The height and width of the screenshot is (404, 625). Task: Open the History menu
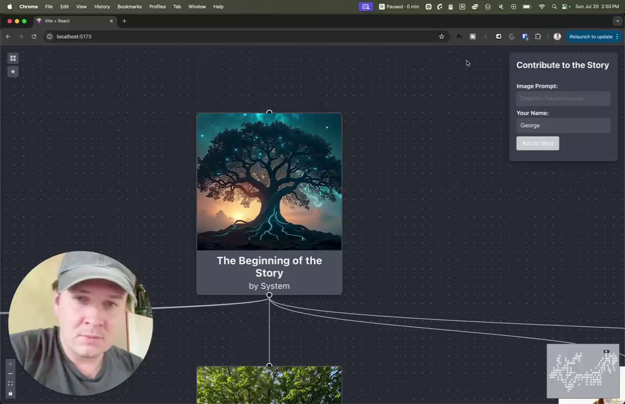coord(102,6)
